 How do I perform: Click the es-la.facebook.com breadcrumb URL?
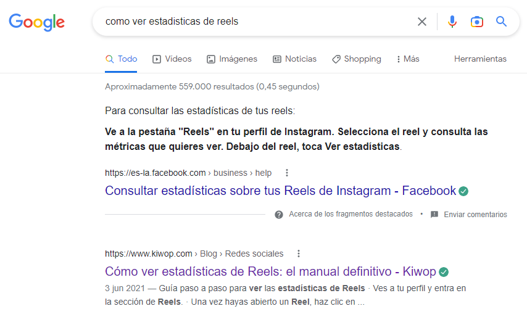tap(188, 173)
